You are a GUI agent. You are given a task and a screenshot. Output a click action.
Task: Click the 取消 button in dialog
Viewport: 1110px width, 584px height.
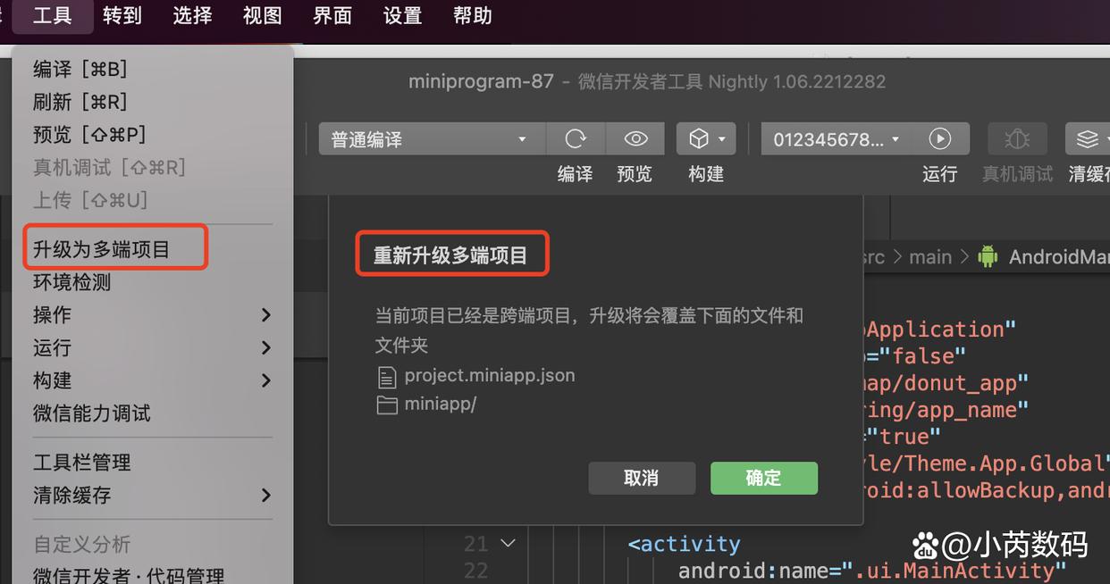(x=642, y=478)
